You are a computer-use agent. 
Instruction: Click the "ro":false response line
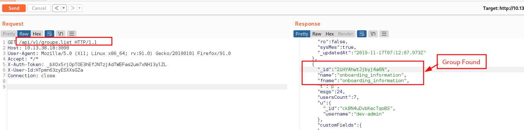tap(333, 42)
